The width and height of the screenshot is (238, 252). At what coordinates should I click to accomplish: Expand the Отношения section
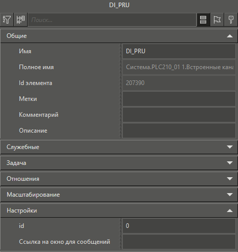[x=119, y=179]
